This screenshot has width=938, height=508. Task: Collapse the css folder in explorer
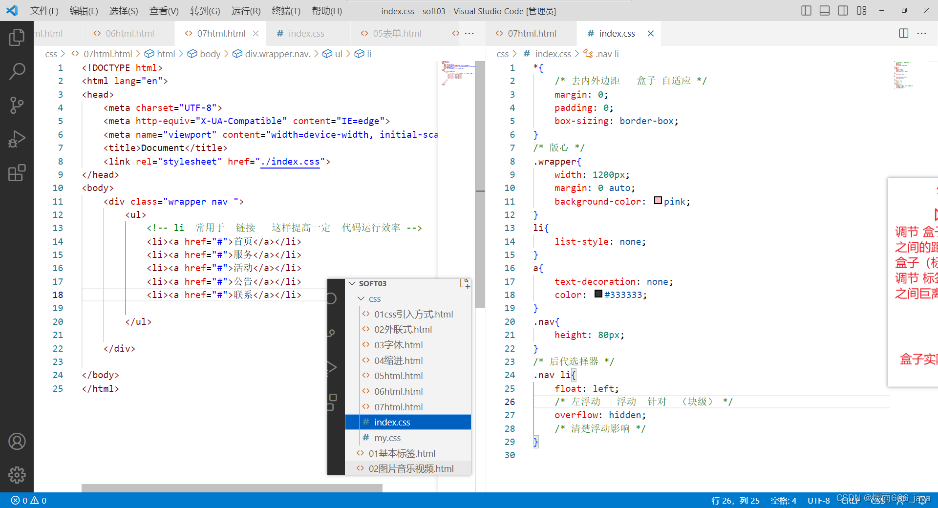coord(361,298)
